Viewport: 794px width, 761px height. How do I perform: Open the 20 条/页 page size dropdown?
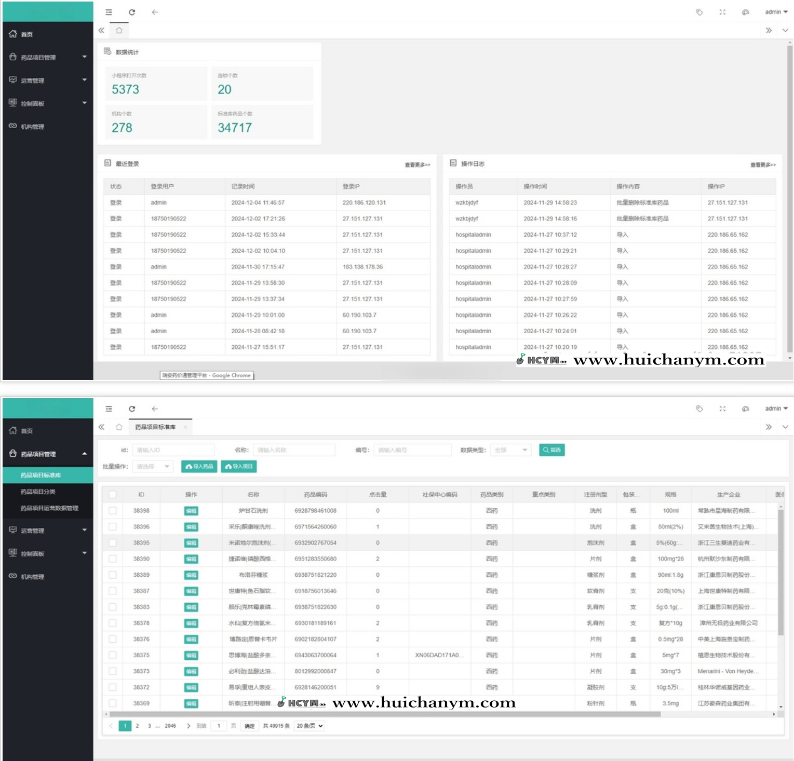pyautogui.click(x=309, y=726)
